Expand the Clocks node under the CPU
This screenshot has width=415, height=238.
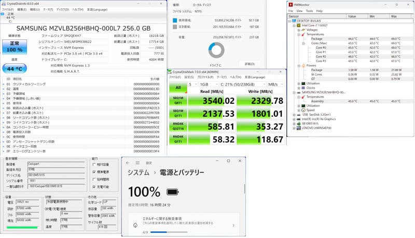[x=299, y=88]
